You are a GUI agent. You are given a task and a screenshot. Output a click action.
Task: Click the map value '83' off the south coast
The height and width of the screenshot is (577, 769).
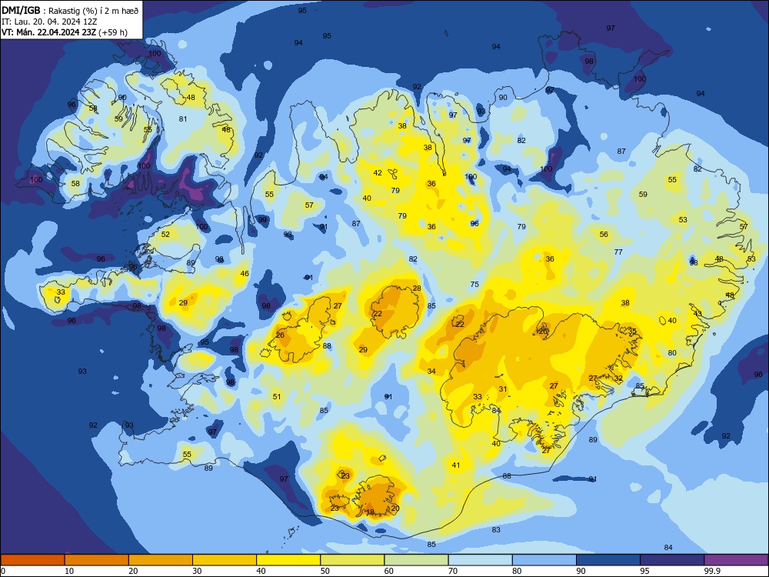[496, 530]
